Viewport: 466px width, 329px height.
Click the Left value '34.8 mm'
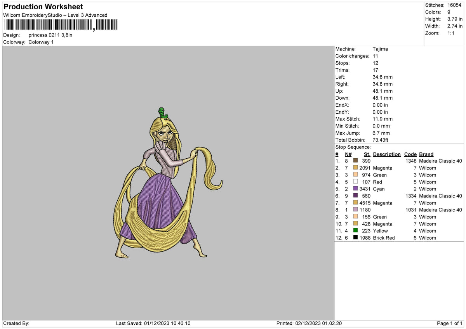383,77
